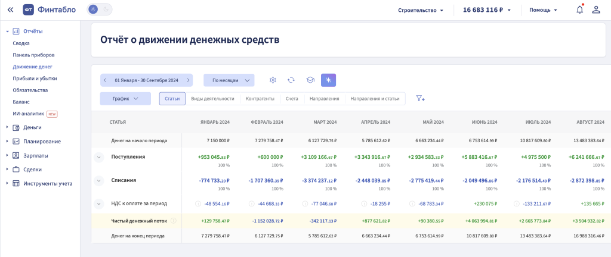Open Баланс report in sidebar
611x257 pixels.
[x=21, y=102]
